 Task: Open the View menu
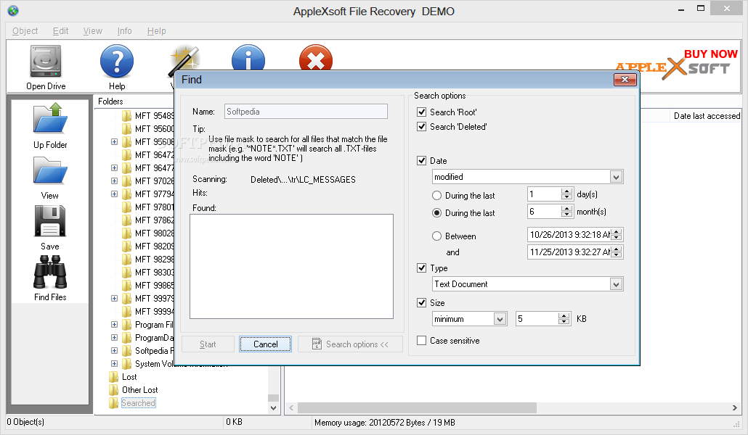(x=92, y=31)
